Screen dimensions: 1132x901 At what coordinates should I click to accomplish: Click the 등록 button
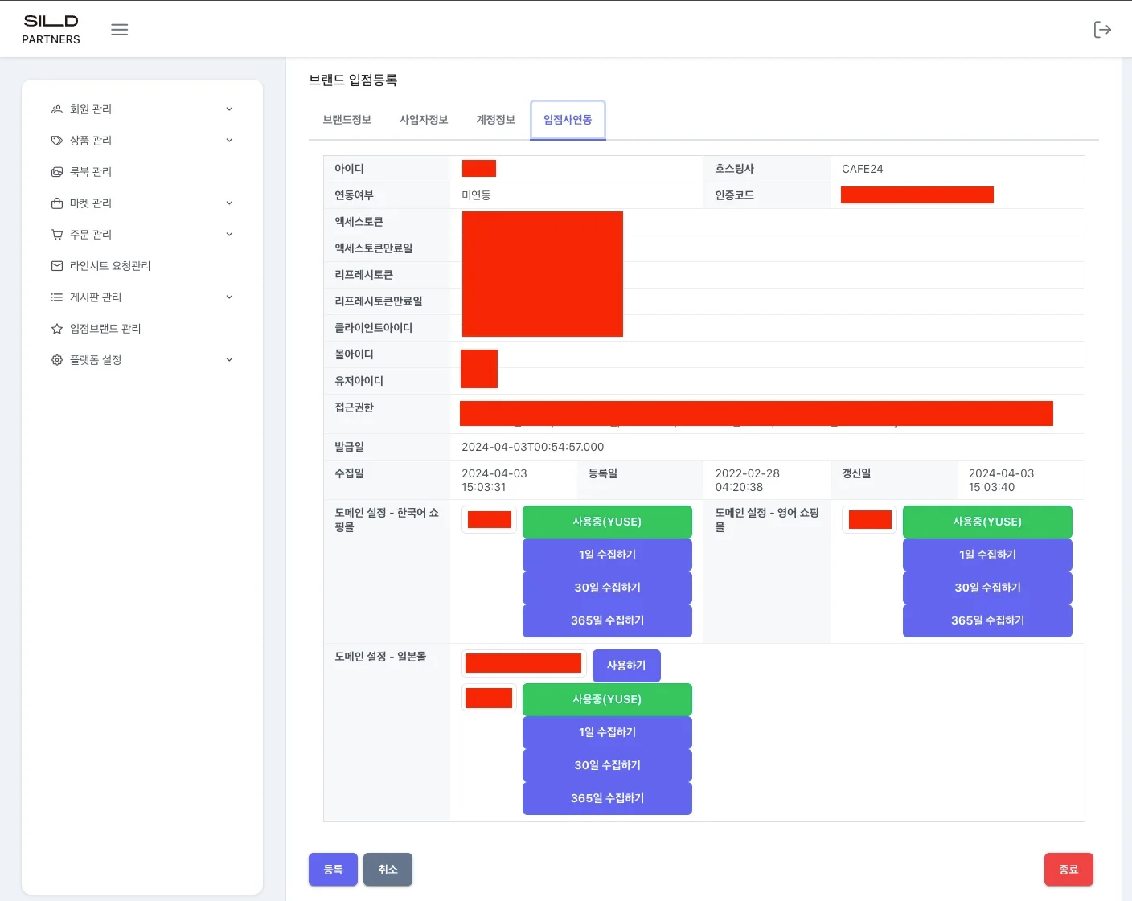[x=333, y=870]
